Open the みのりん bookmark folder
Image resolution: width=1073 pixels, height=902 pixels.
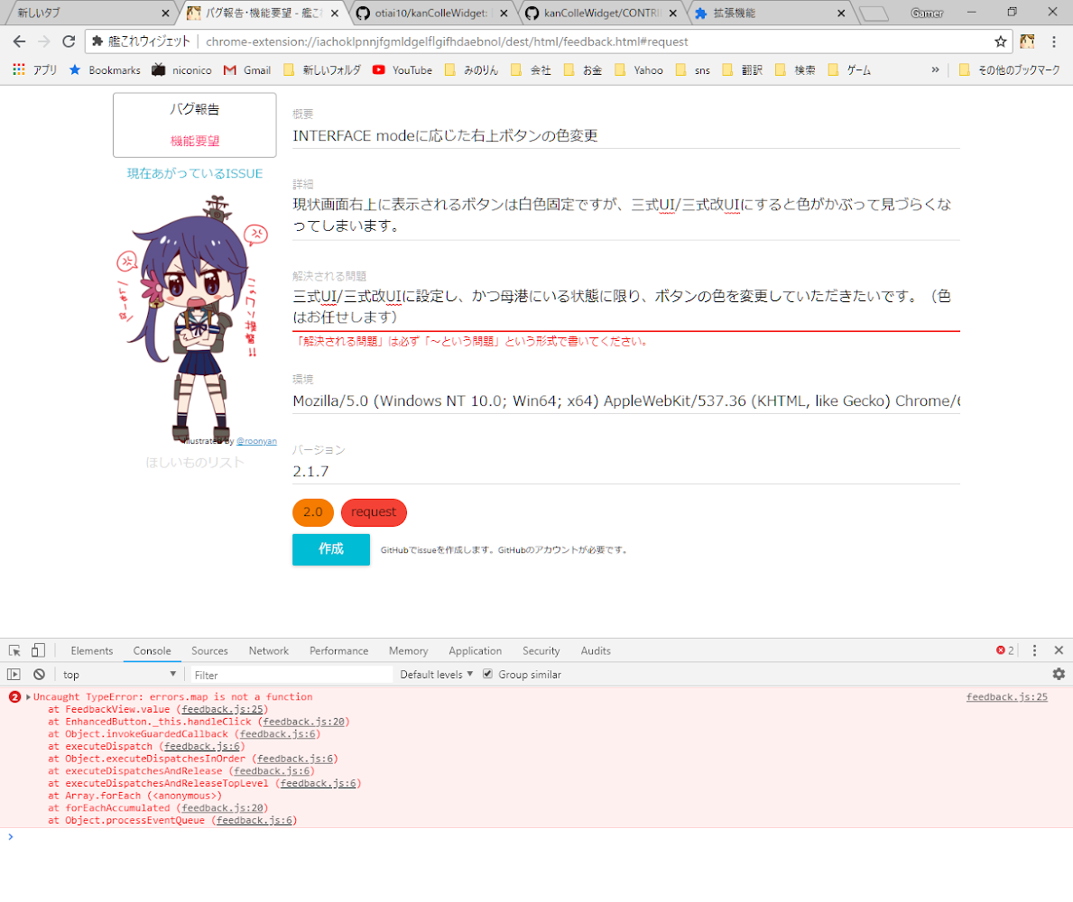pos(471,69)
